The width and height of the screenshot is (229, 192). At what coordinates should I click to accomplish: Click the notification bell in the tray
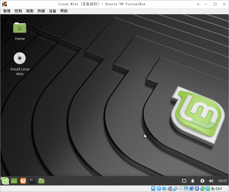pyautogui.click(x=193, y=181)
